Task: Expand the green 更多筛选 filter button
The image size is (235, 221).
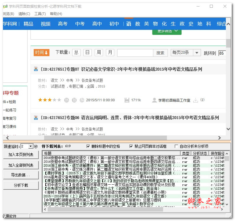Action: [167, 32]
